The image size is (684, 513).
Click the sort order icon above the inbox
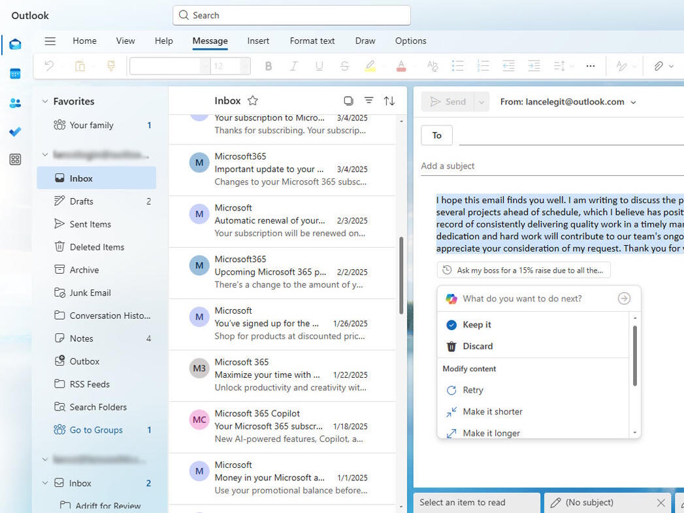(x=389, y=101)
